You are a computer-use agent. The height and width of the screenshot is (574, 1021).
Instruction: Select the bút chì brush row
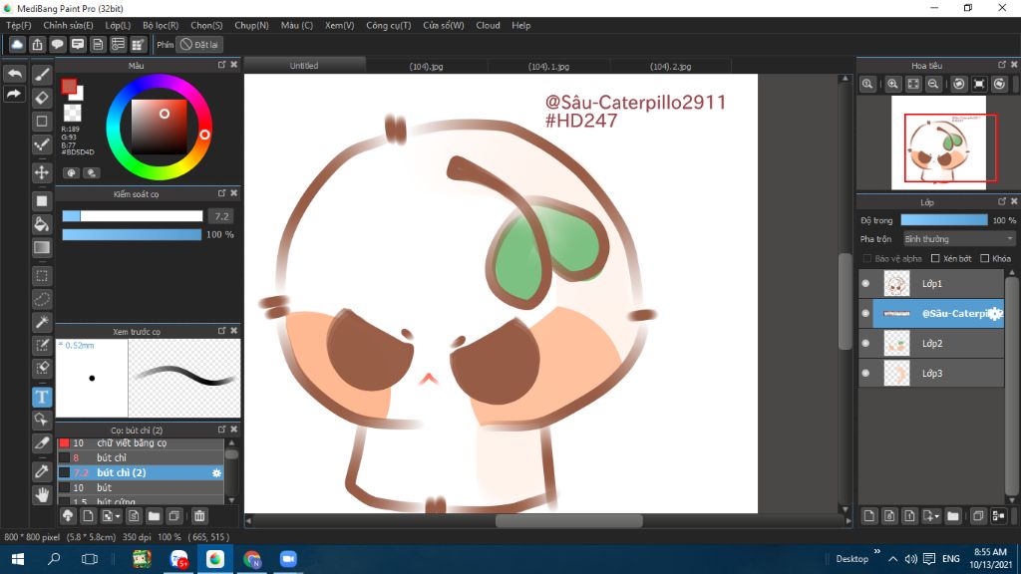[x=141, y=457]
